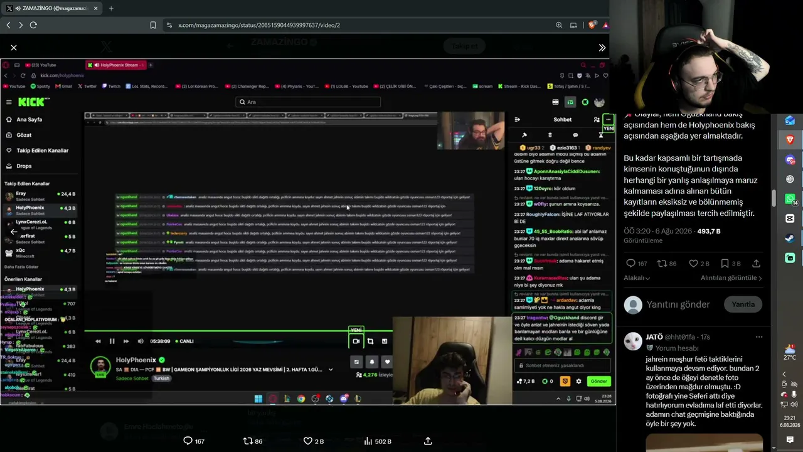Go back in the outer browser
The height and width of the screenshot is (452, 803).
8,25
